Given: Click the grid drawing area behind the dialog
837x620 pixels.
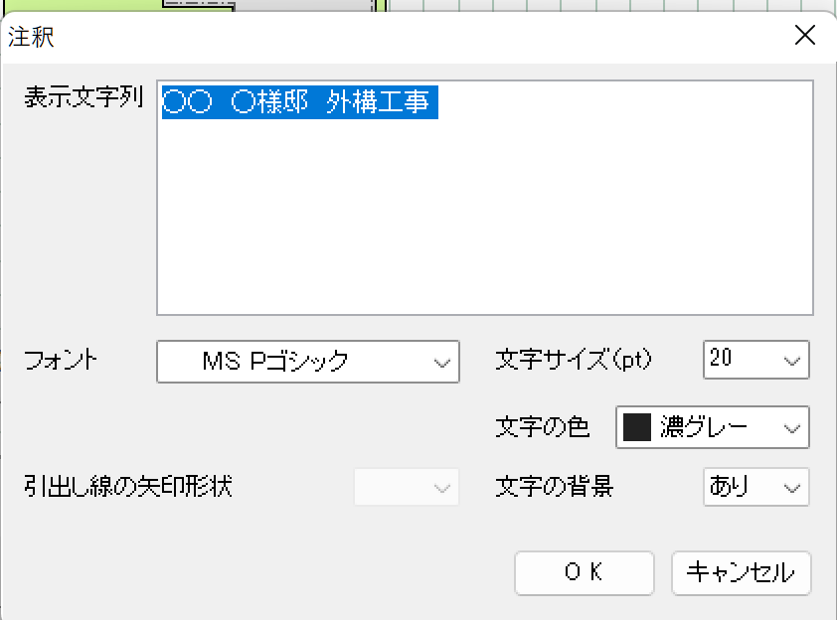Looking at the screenshot, I should pos(596,5).
